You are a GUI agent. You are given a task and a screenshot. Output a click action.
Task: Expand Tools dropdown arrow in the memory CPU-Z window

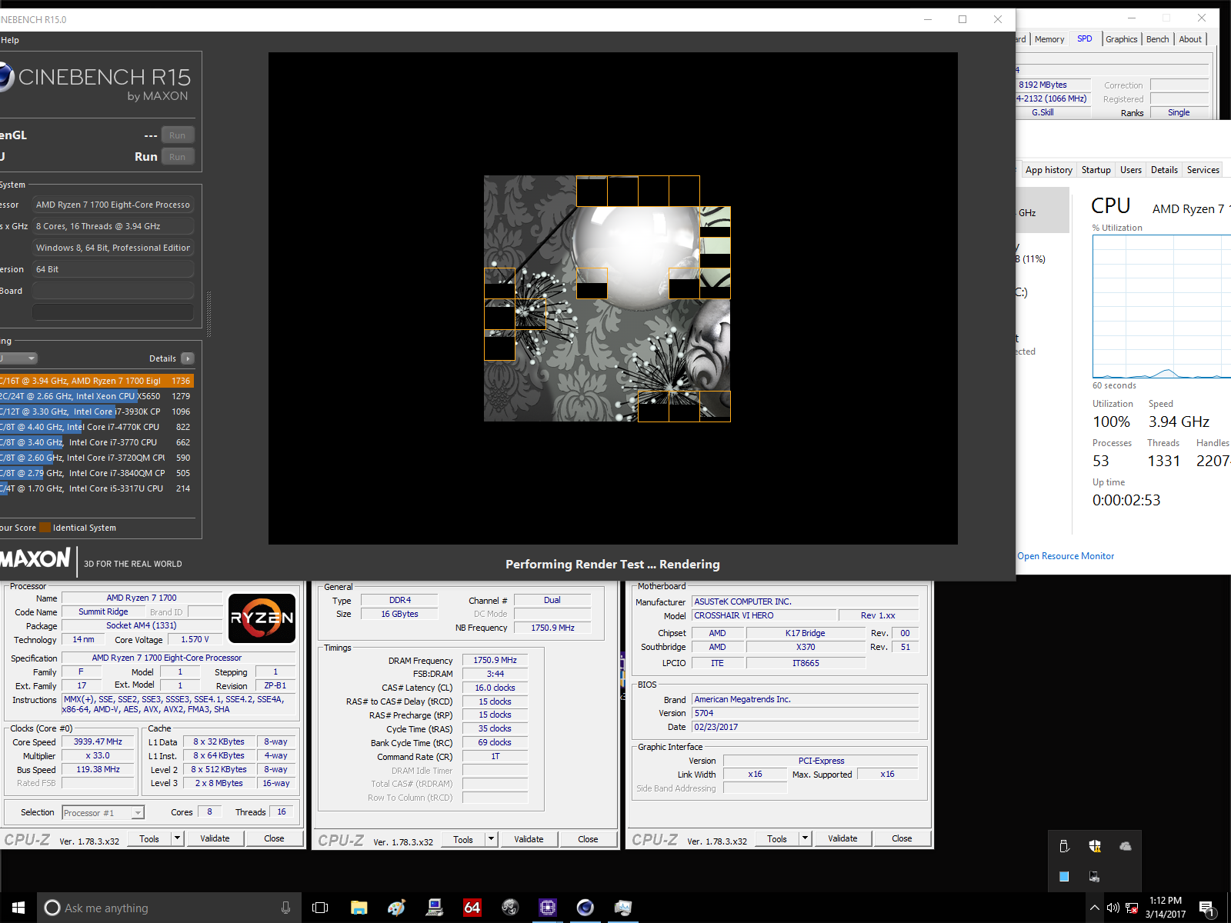pos(492,839)
